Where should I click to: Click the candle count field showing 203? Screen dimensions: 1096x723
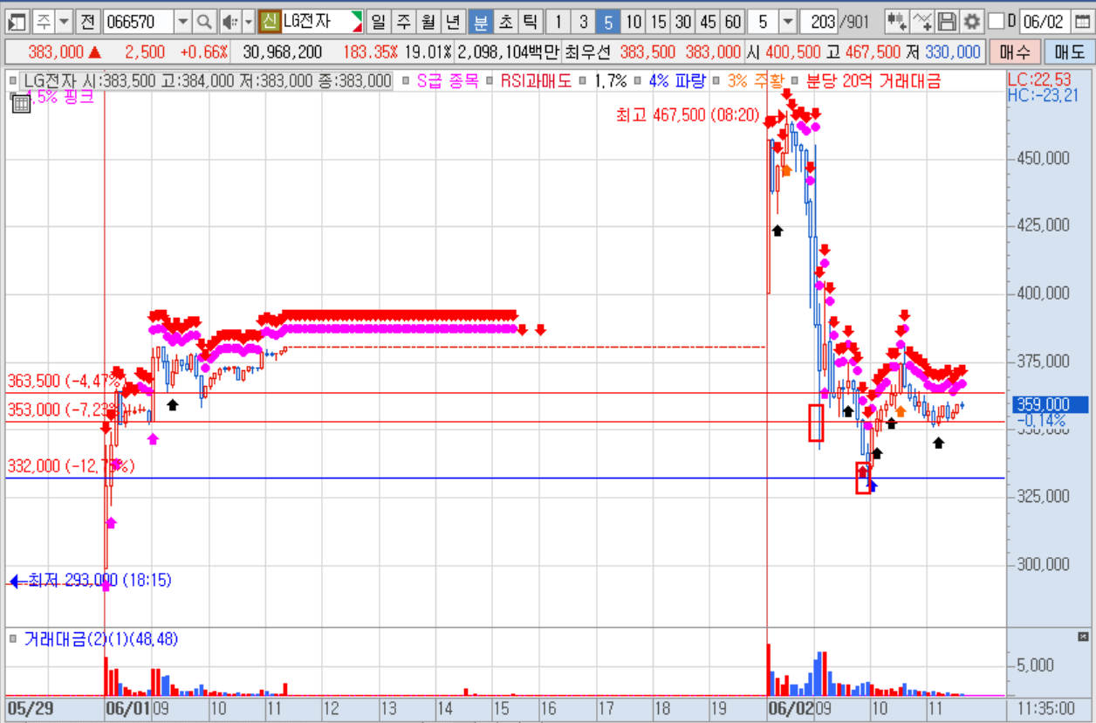(820, 21)
